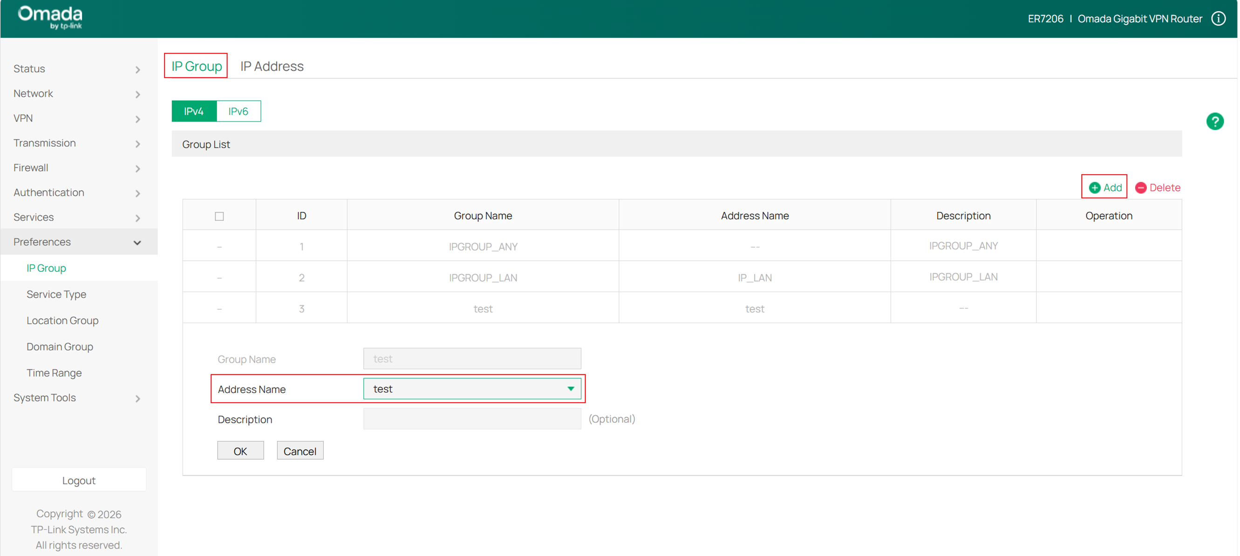Switch to the IPv6 tab
This screenshot has width=1240, height=556.
[238, 111]
